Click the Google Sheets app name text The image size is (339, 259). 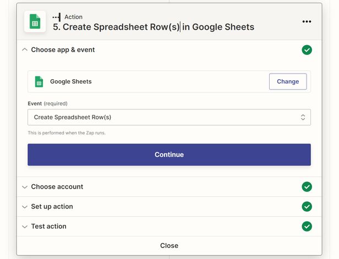tap(70, 81)
